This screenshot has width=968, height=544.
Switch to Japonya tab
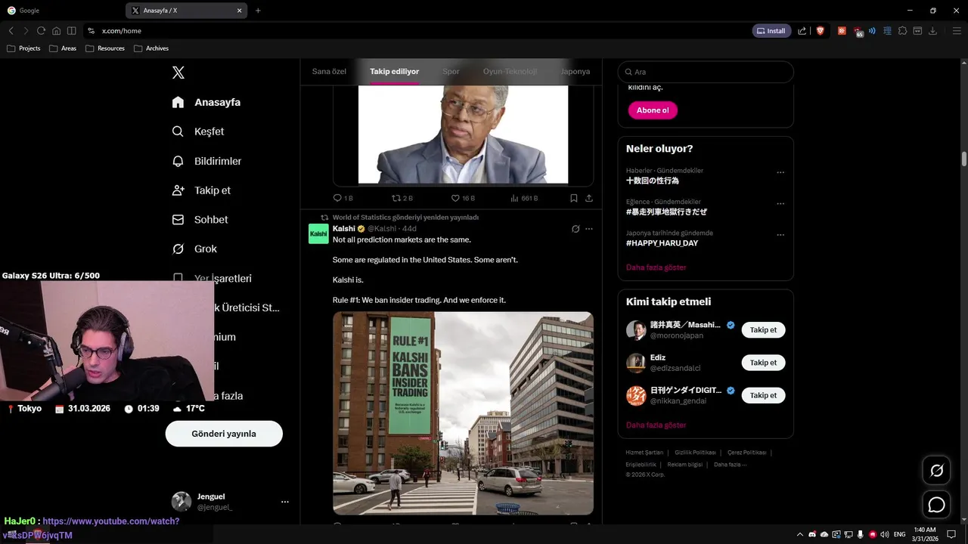576,71
